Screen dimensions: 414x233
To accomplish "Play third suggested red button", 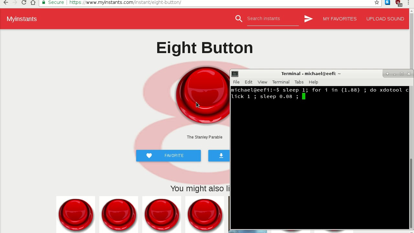I will point(162,215).
